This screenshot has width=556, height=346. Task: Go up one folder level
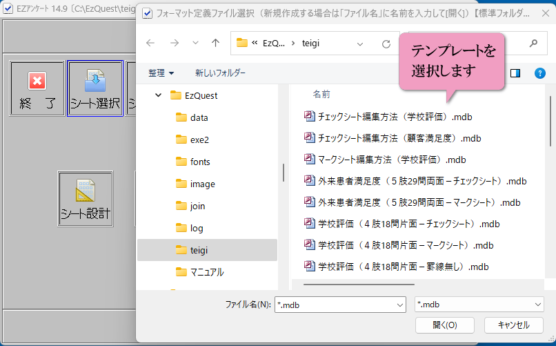pyautogui.click(x=215, y=43)
